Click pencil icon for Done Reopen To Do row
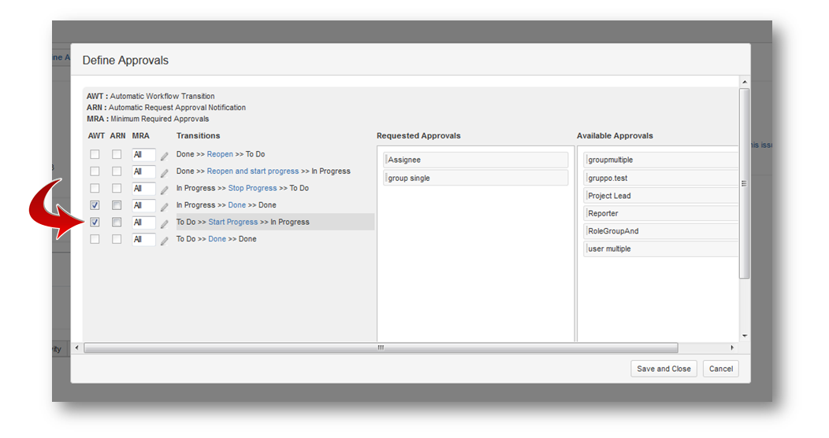This screenshot has width=829, height=438. tap(165, 156)
